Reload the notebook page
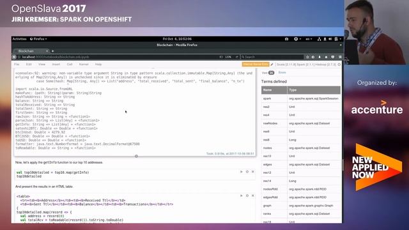Image resolution: width=409 pixels, height=230 pixels. [x=237, y=57]
